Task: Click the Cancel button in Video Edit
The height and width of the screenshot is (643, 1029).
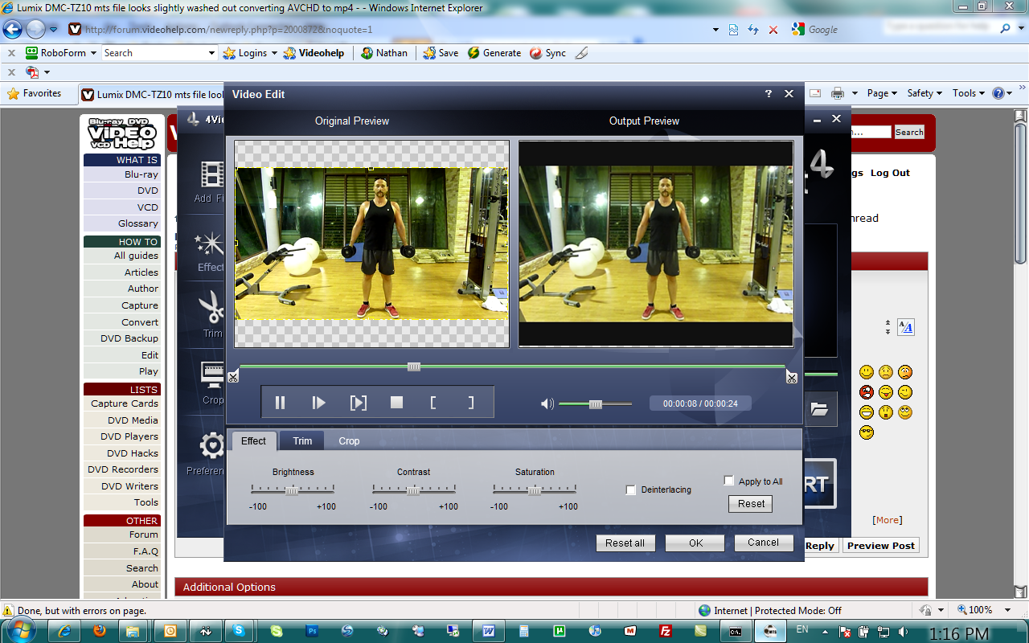Action: tap(764, 543)
